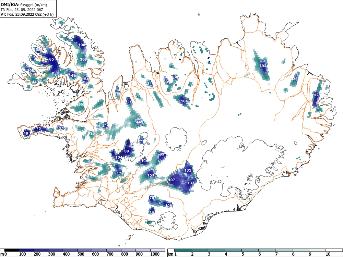
Task: Click the visibility value 449 on the map
Action: [35, 82]
